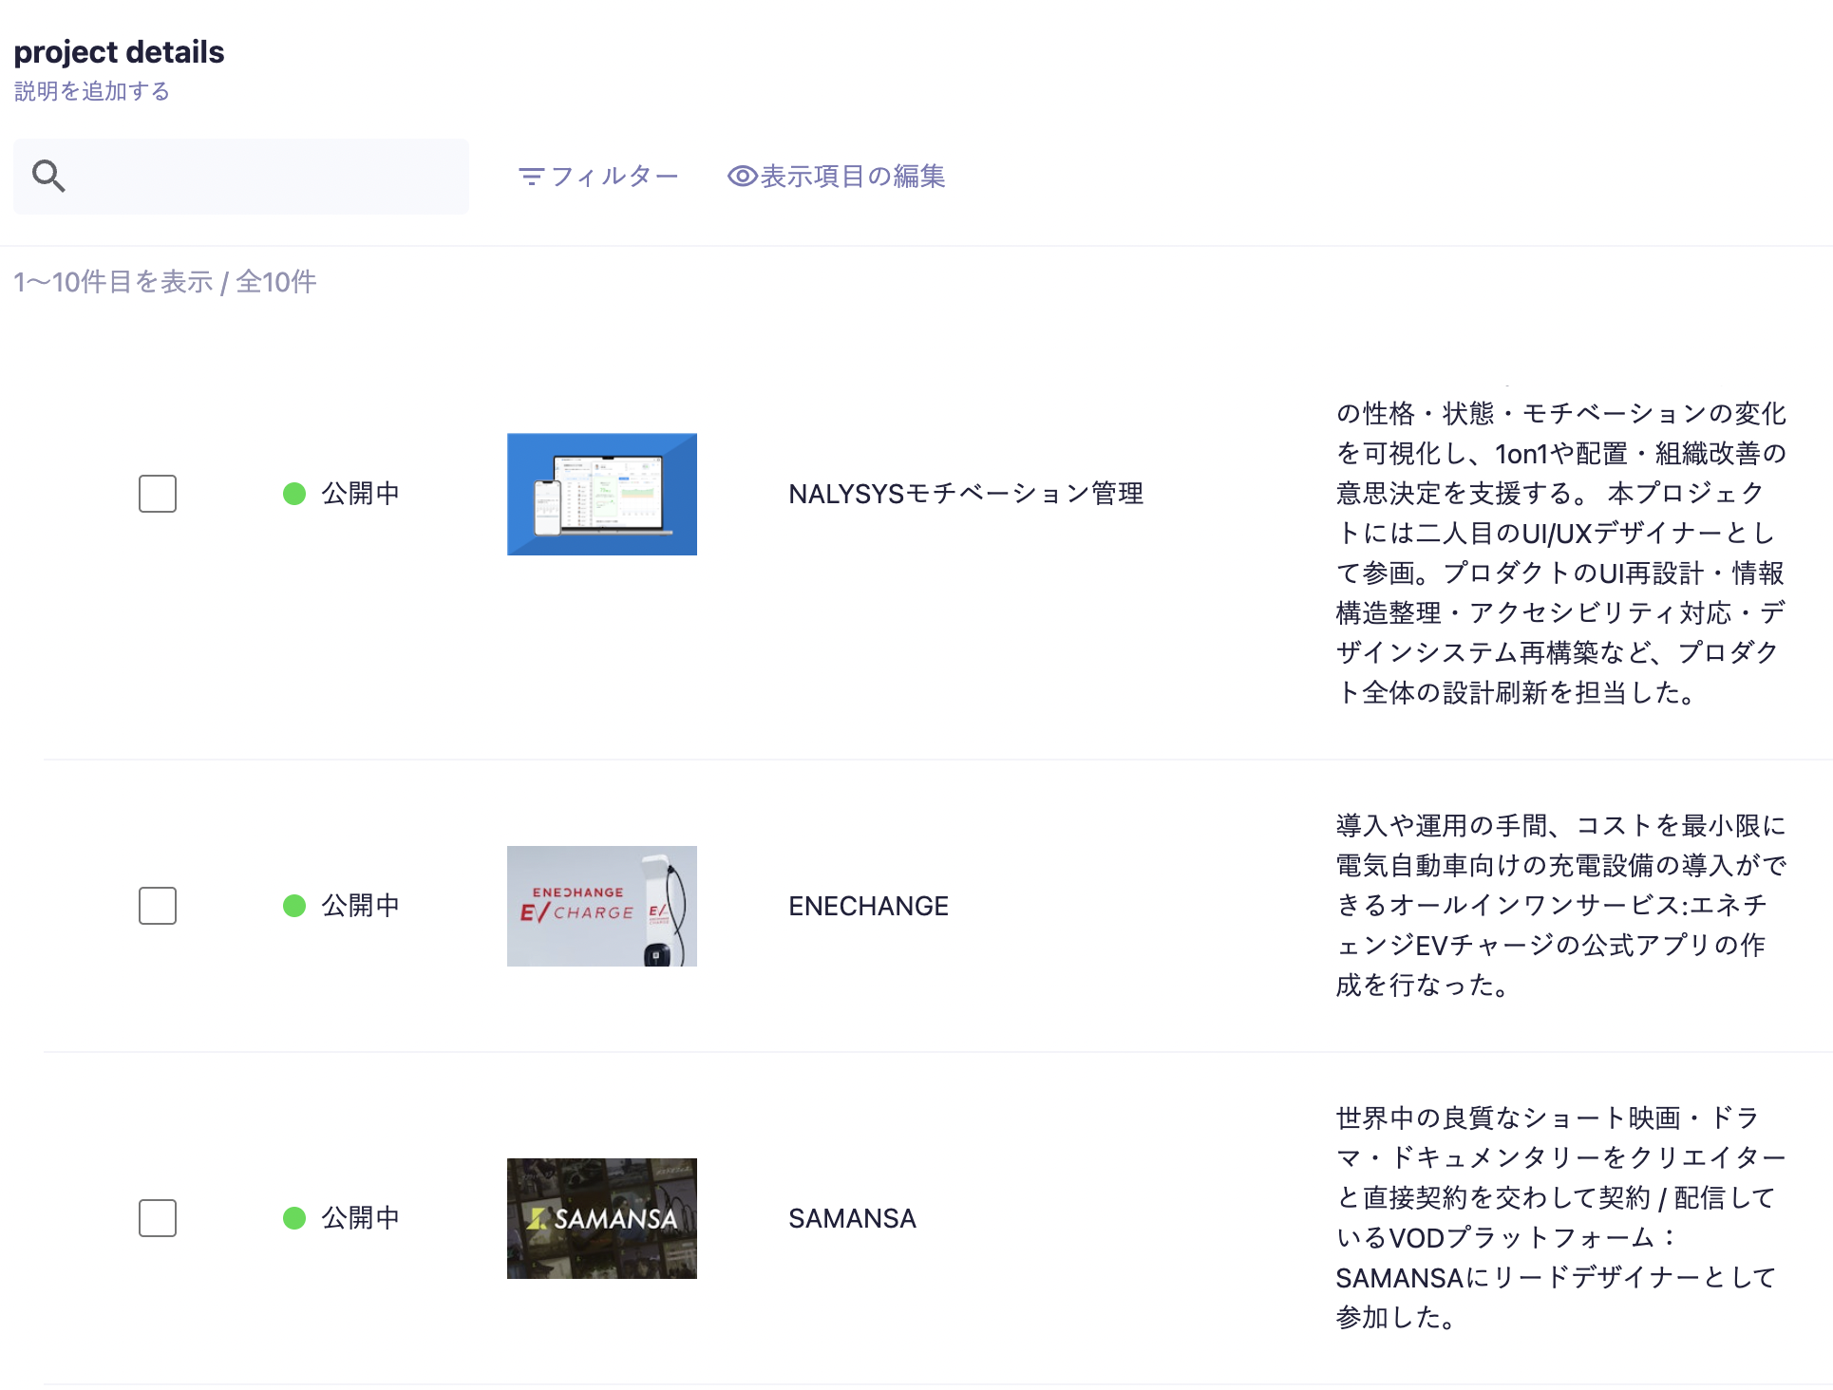Screen dimensions: 1833x1390
Task: Open 表示項目の編集 column editor
Action: tap(852, 177)
